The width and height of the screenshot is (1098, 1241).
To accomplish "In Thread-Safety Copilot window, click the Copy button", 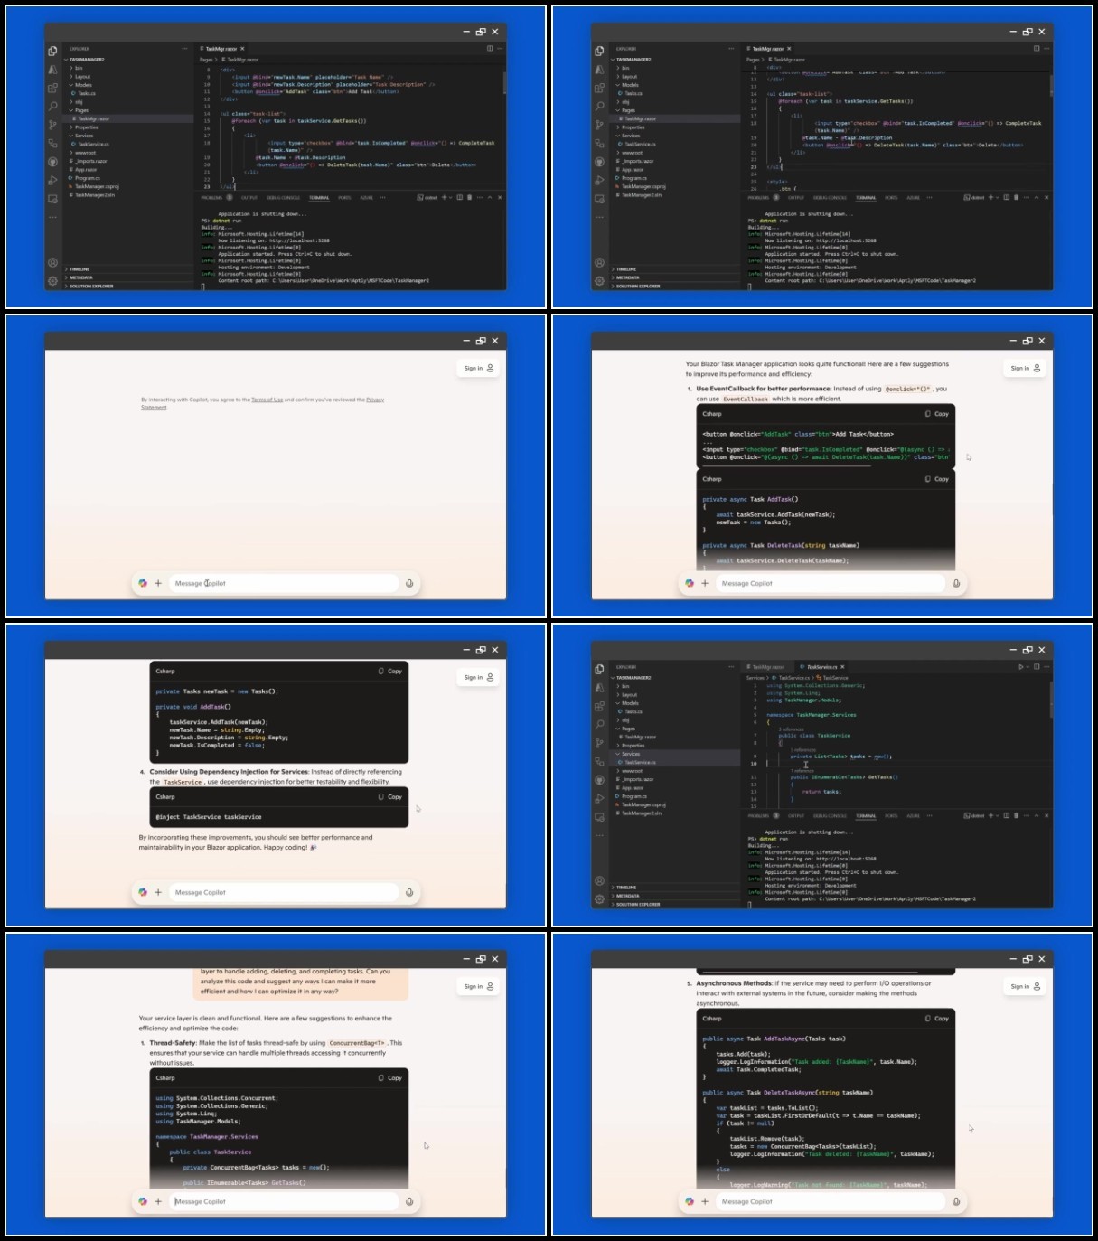I will pos(390,1078).
